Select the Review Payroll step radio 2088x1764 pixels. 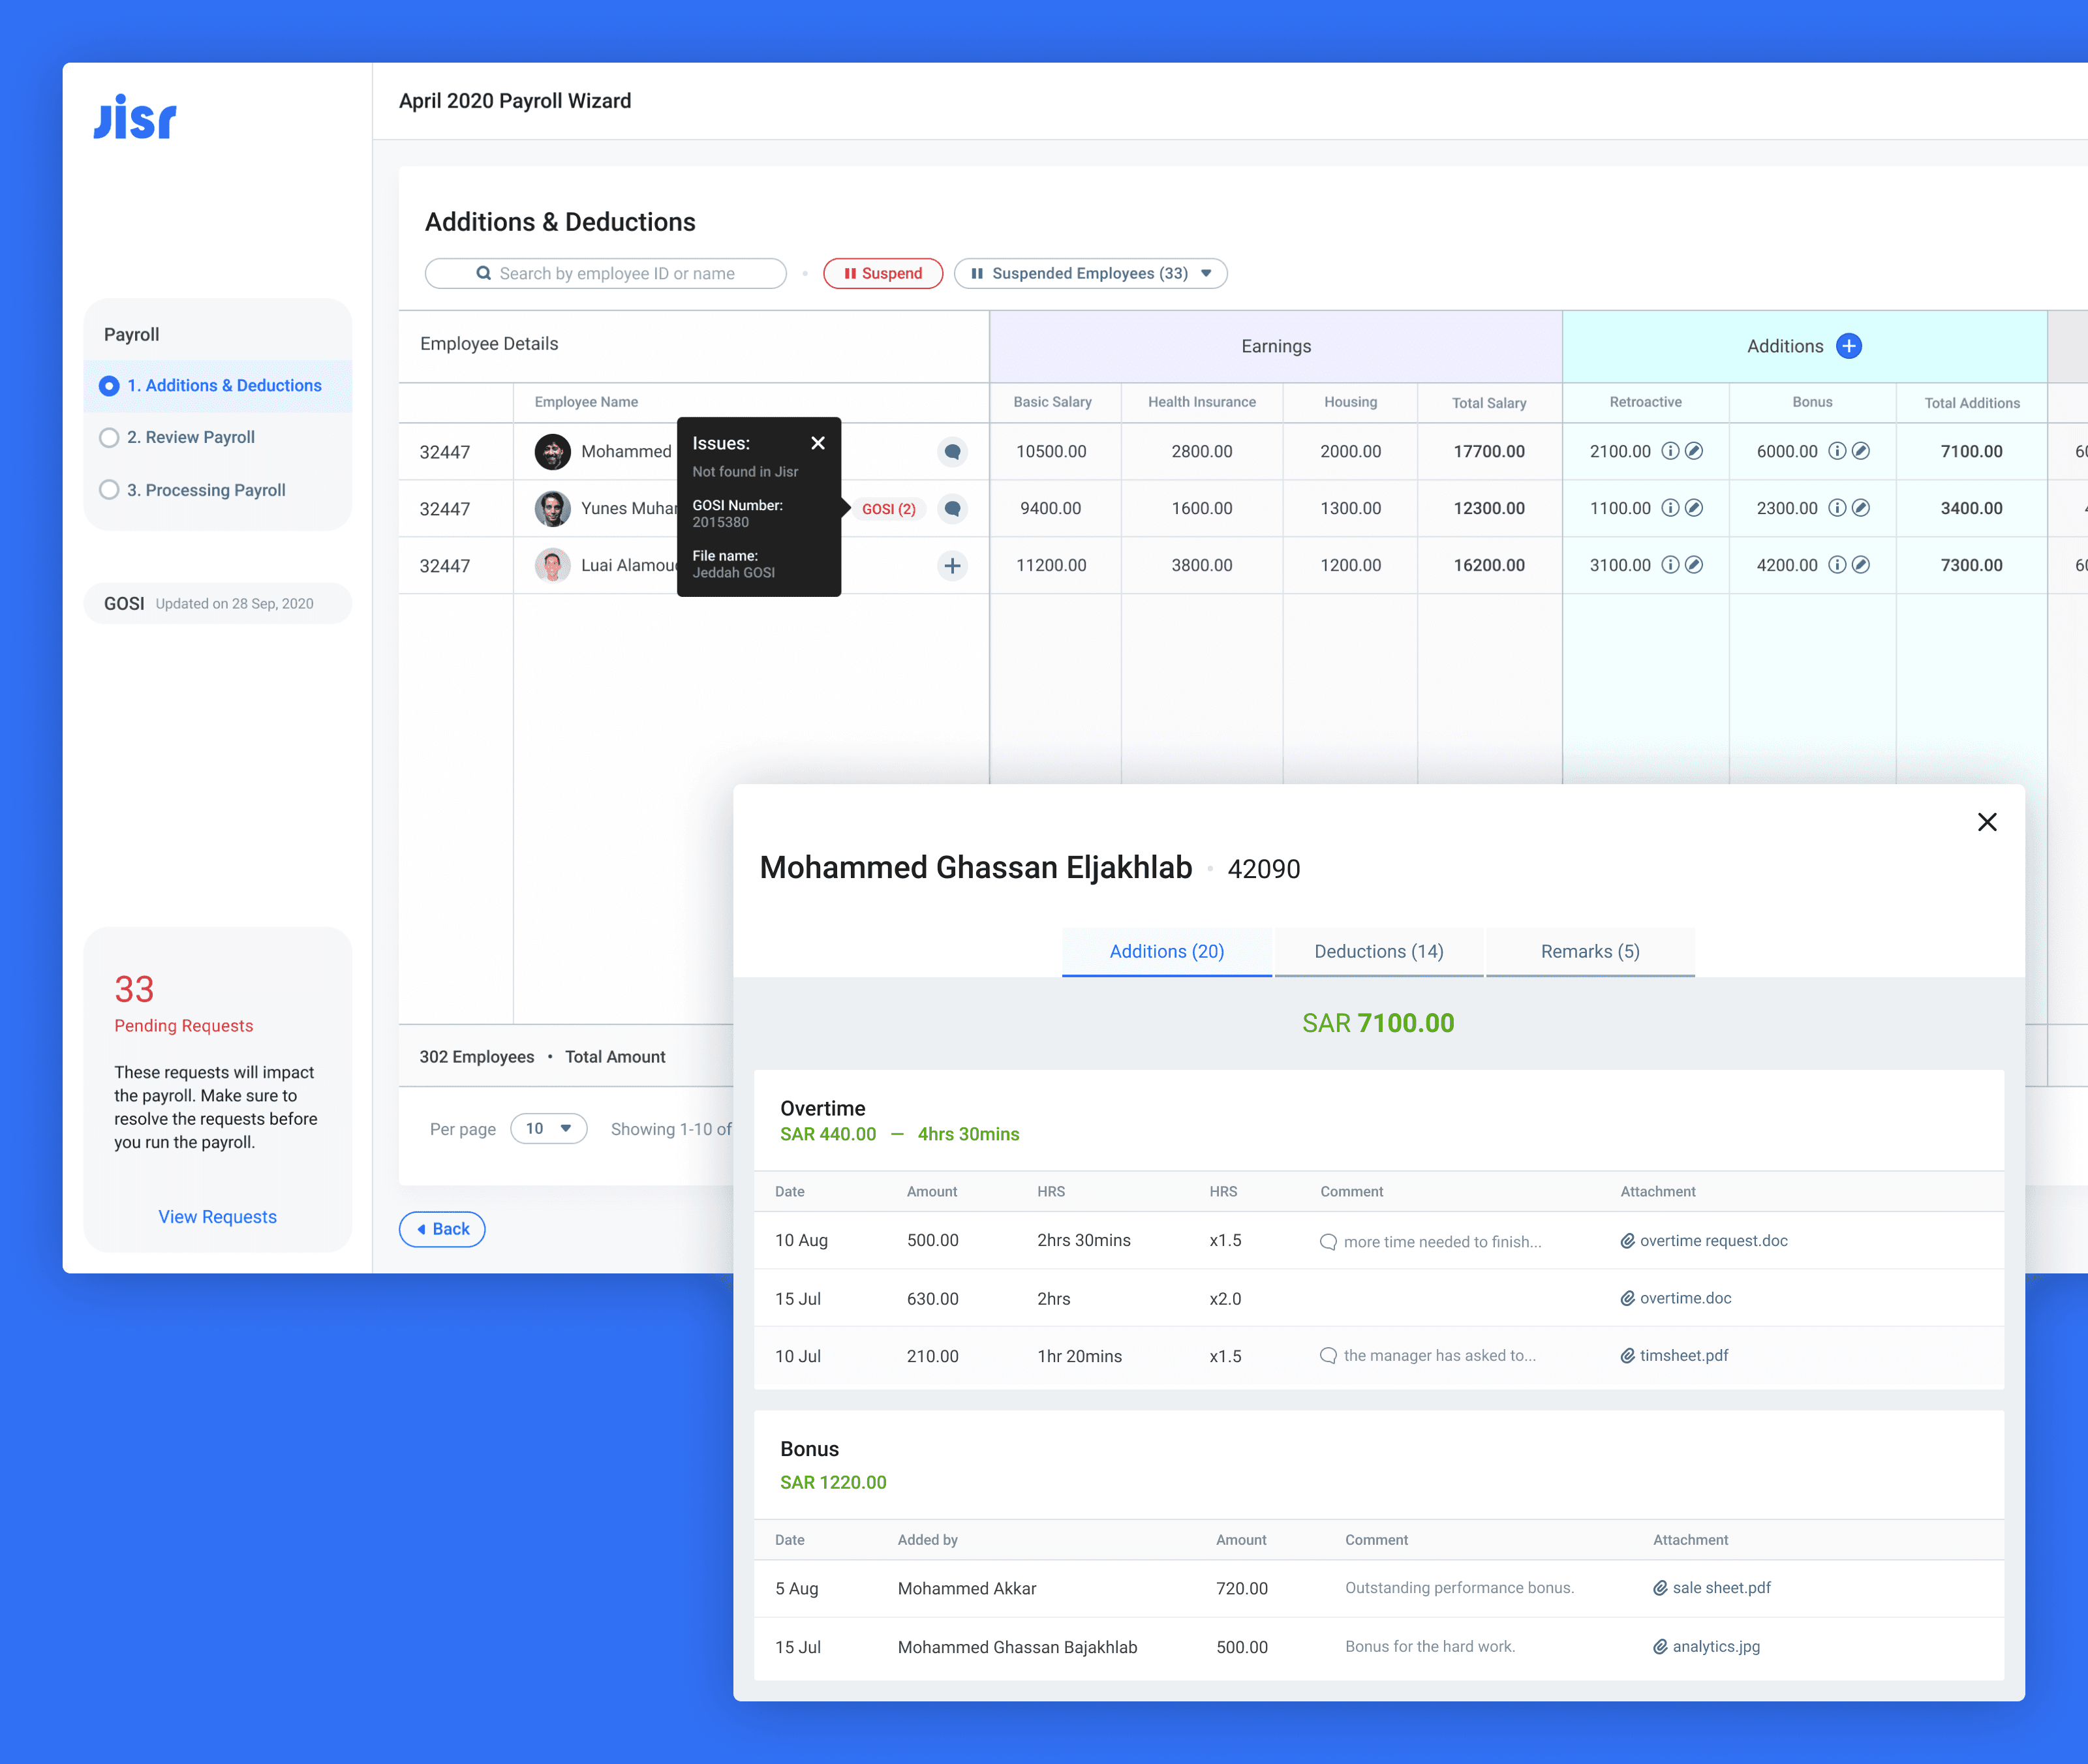point(110,438)
